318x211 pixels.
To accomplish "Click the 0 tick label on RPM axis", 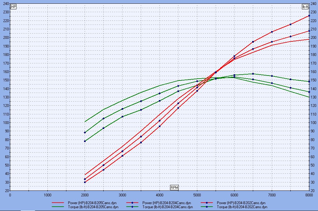I will tap(10, 195).
